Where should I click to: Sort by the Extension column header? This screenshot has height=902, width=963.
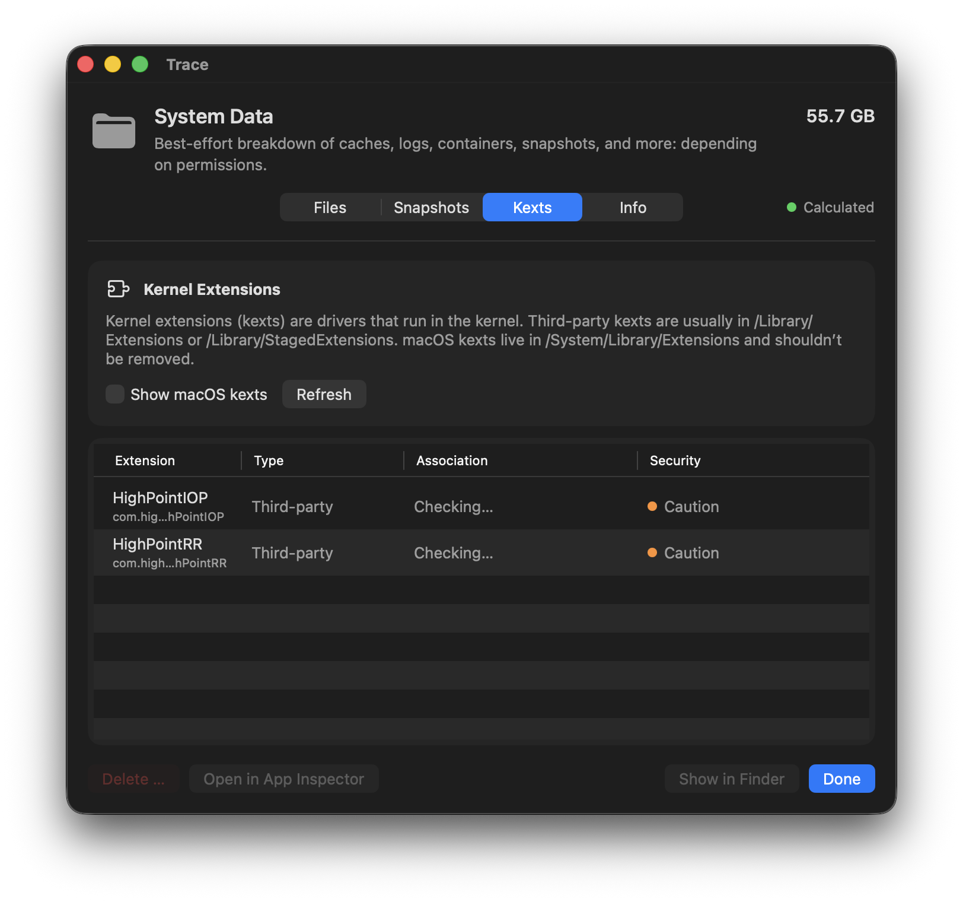coord(145,460)
